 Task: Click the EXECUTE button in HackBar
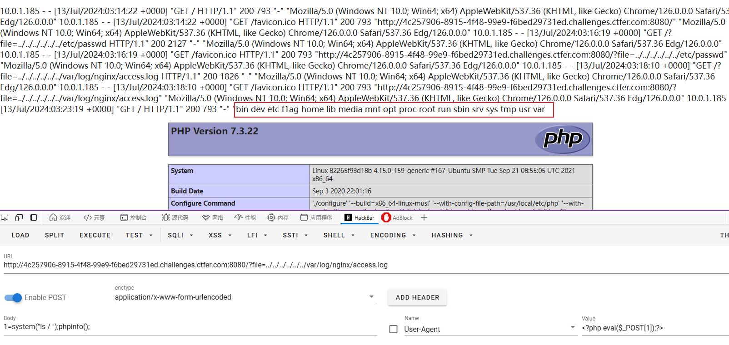(95, 235)
